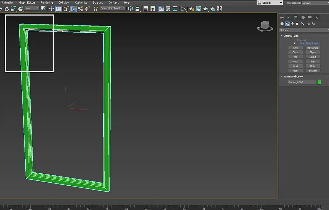Open the Splines category dropdown

304,30
